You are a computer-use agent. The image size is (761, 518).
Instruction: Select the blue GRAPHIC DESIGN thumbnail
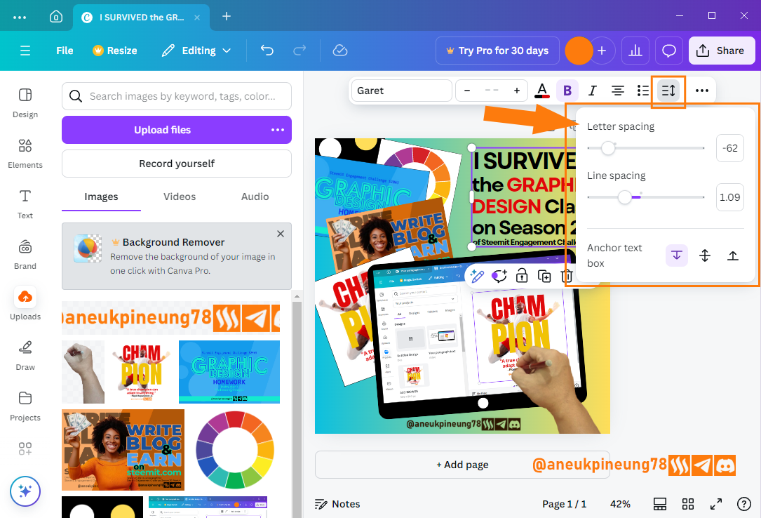coord(229,372)
